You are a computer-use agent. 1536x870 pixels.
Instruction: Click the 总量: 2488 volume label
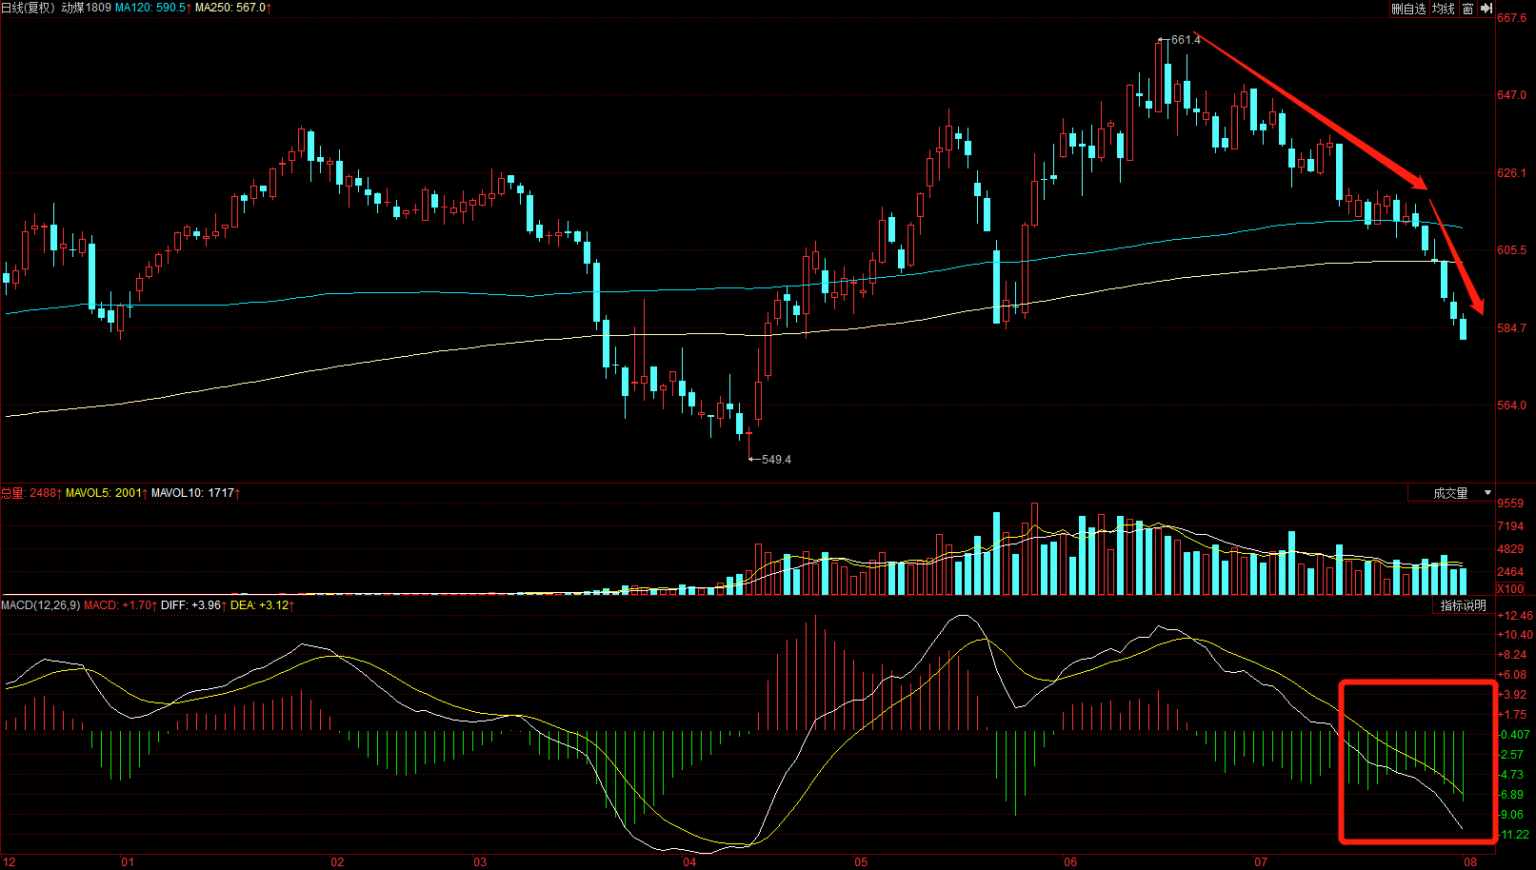29,493
